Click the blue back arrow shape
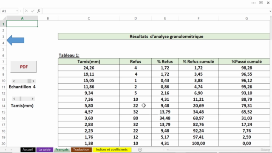This screenshot has height=153, width=272. click(15, 40)
